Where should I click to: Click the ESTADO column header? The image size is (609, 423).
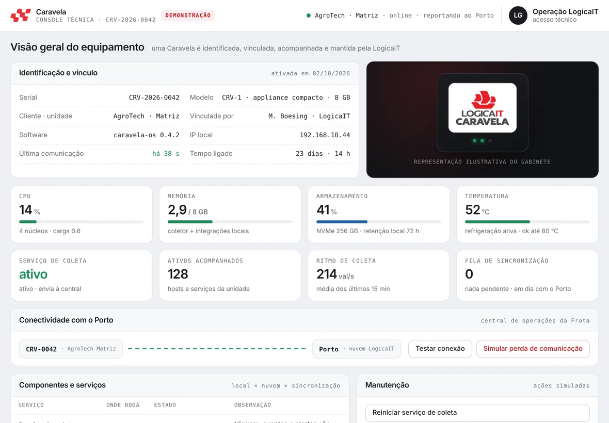click(165, 405)
